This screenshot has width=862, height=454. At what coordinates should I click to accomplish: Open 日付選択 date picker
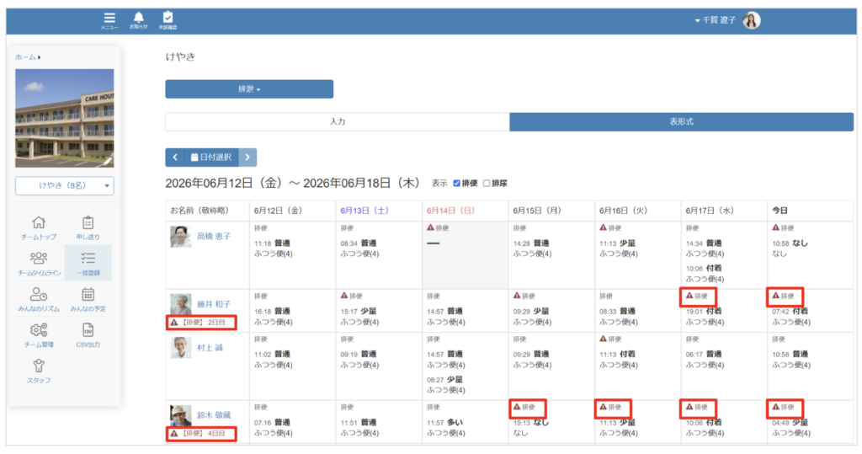[x=211, y=158]
